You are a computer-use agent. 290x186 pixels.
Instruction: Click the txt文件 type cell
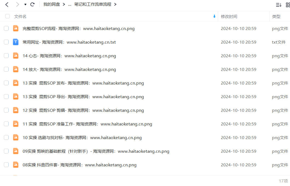point(279,42)
